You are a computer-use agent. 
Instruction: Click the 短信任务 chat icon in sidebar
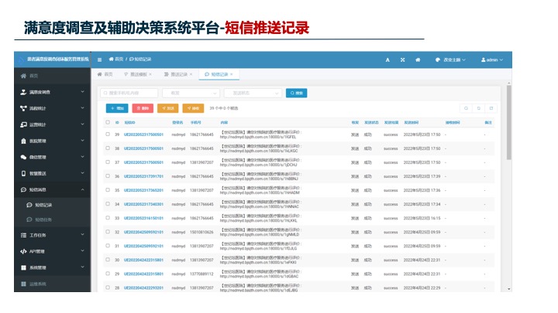pos(29,219)
